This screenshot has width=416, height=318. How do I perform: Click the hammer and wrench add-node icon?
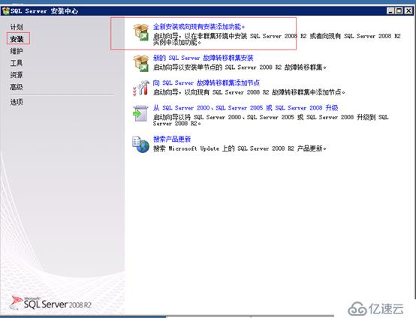141,88
